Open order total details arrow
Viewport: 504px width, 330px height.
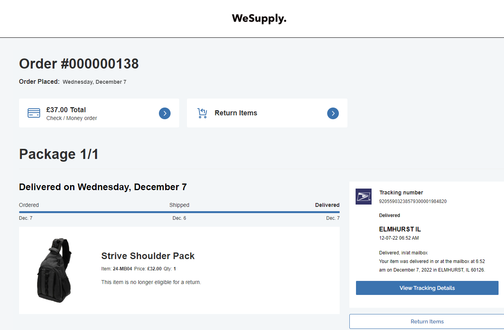tap(165, 113)
